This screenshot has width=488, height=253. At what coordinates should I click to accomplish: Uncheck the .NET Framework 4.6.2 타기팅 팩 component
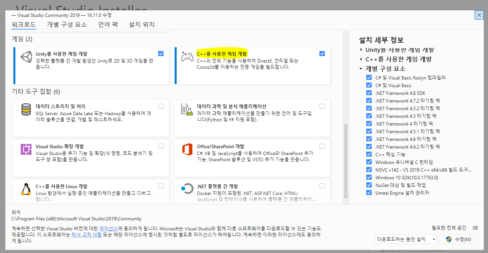click(369, 147)
